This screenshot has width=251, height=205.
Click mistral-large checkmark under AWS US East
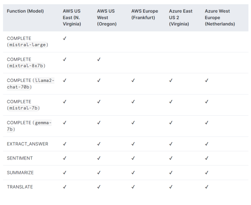click(64, 38)
